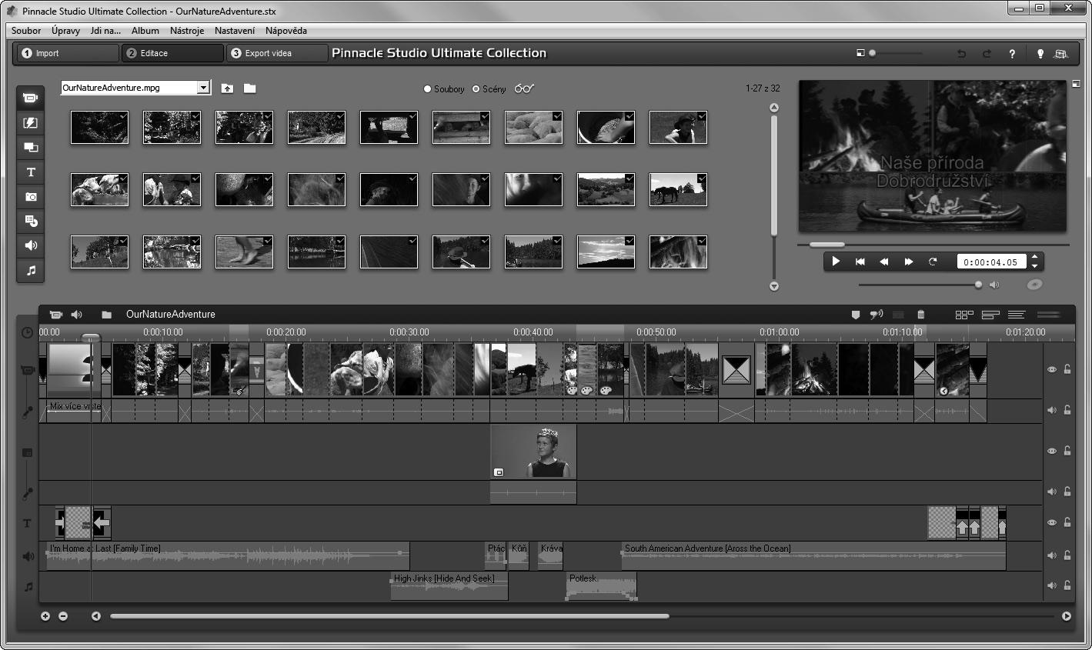Open the Still photos album tab

[x=31, y=197]
